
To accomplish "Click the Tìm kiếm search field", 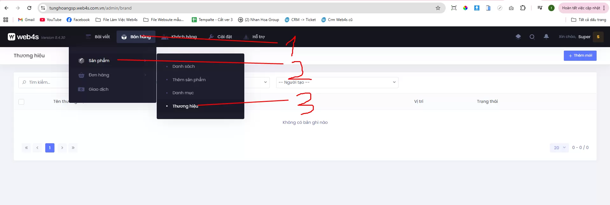I will (45, 82).
